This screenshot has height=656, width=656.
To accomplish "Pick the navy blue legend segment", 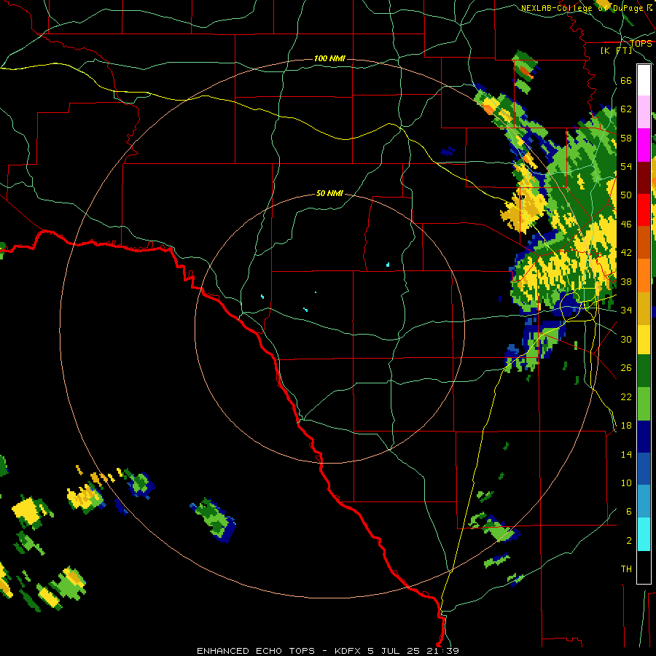I will 644,437.
